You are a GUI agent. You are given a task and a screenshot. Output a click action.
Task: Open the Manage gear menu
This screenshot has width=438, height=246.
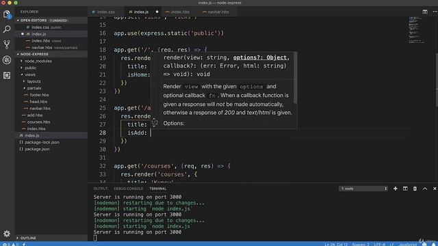7,234
